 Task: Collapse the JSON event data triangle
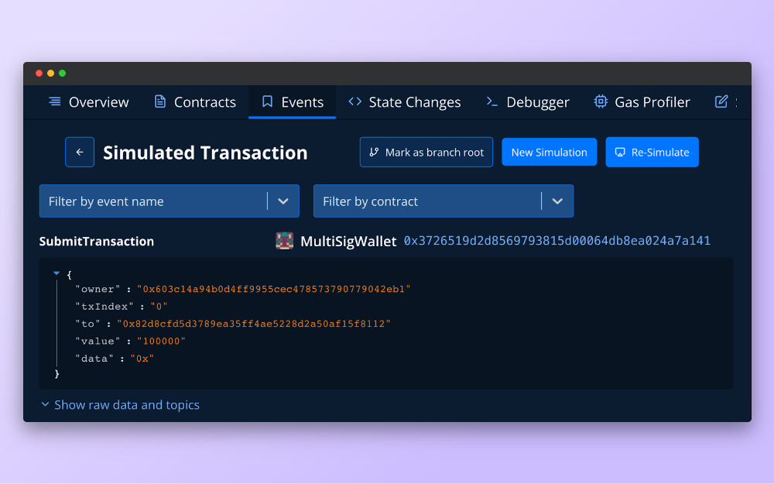click(x=57, y=273)
